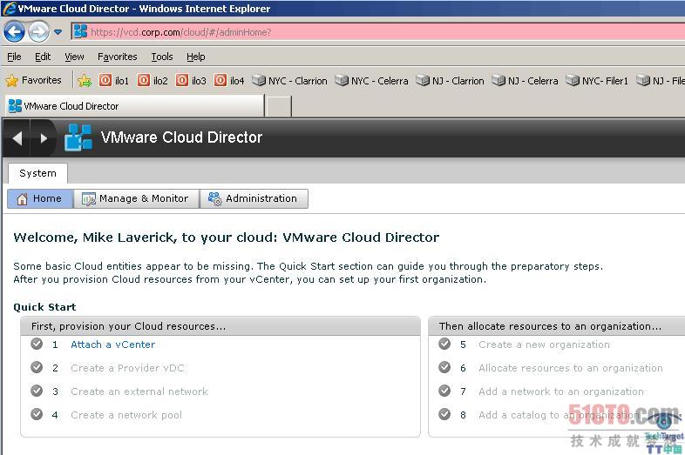Click the browser Back arrow button
The height and width of the screenshot is (455, 685).
pyautogui.click(x=14, y=32)
